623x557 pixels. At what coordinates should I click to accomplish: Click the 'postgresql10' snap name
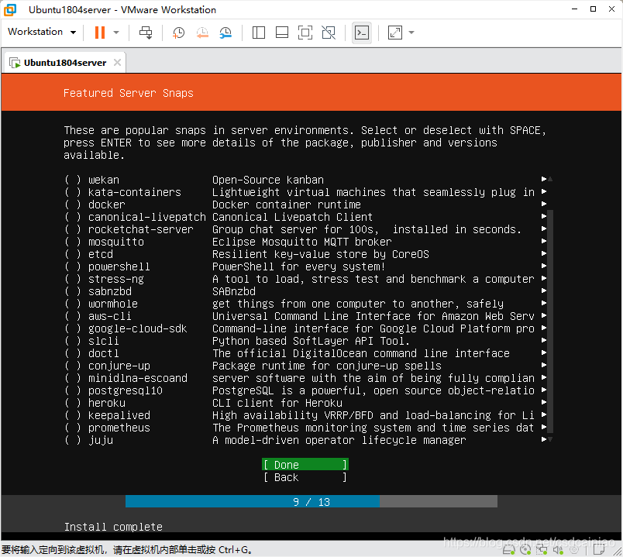pos(126,390)
